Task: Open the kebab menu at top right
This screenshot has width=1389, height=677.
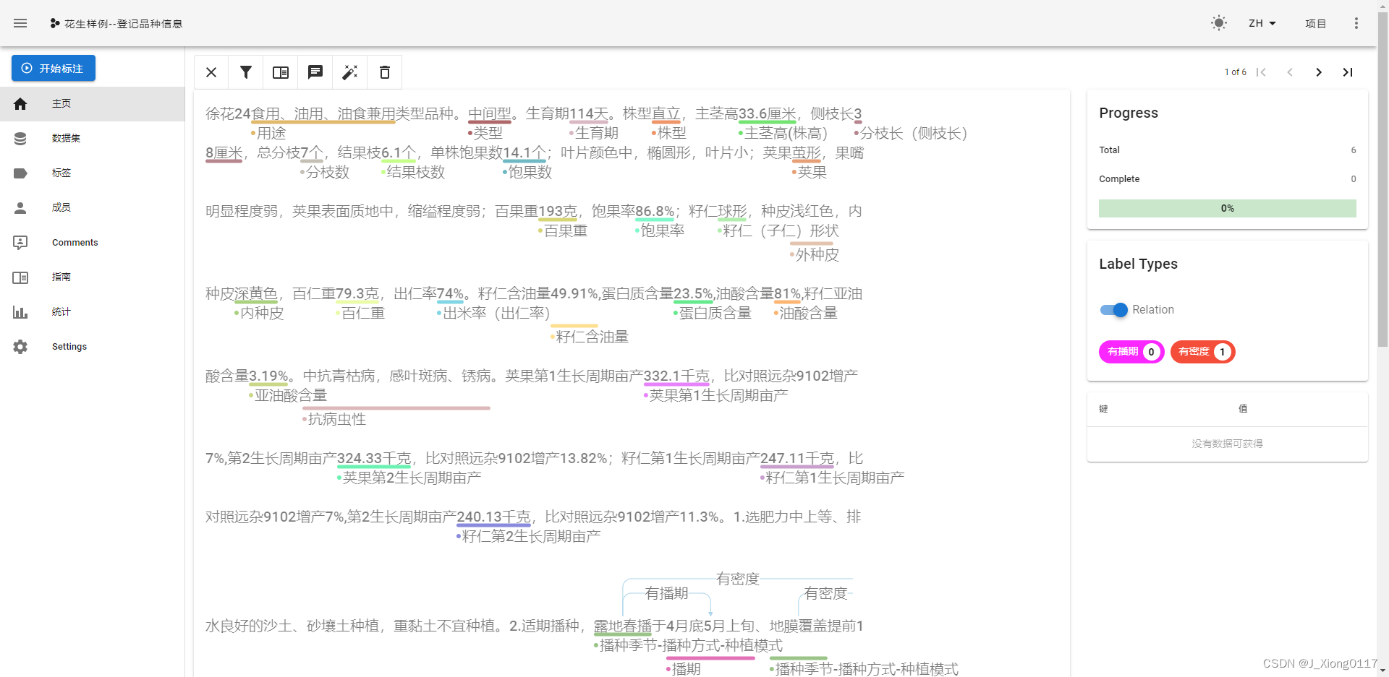Action: (x=1356, y=22)
